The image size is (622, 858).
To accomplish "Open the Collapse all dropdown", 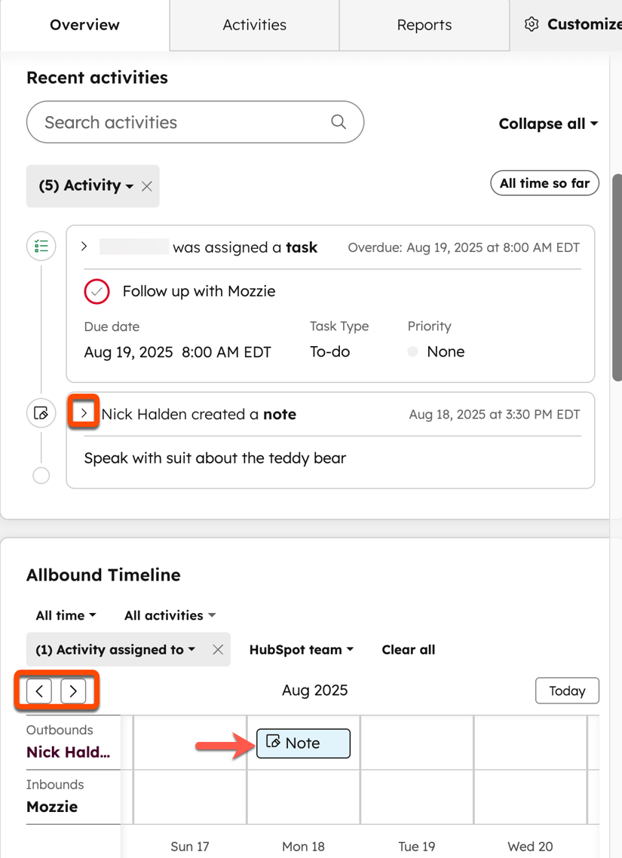I will click(548, 123).
